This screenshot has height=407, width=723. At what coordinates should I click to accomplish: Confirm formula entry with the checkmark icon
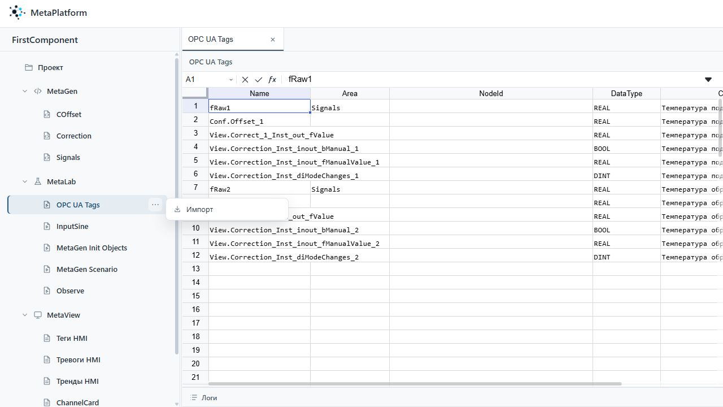click(259, 80)
